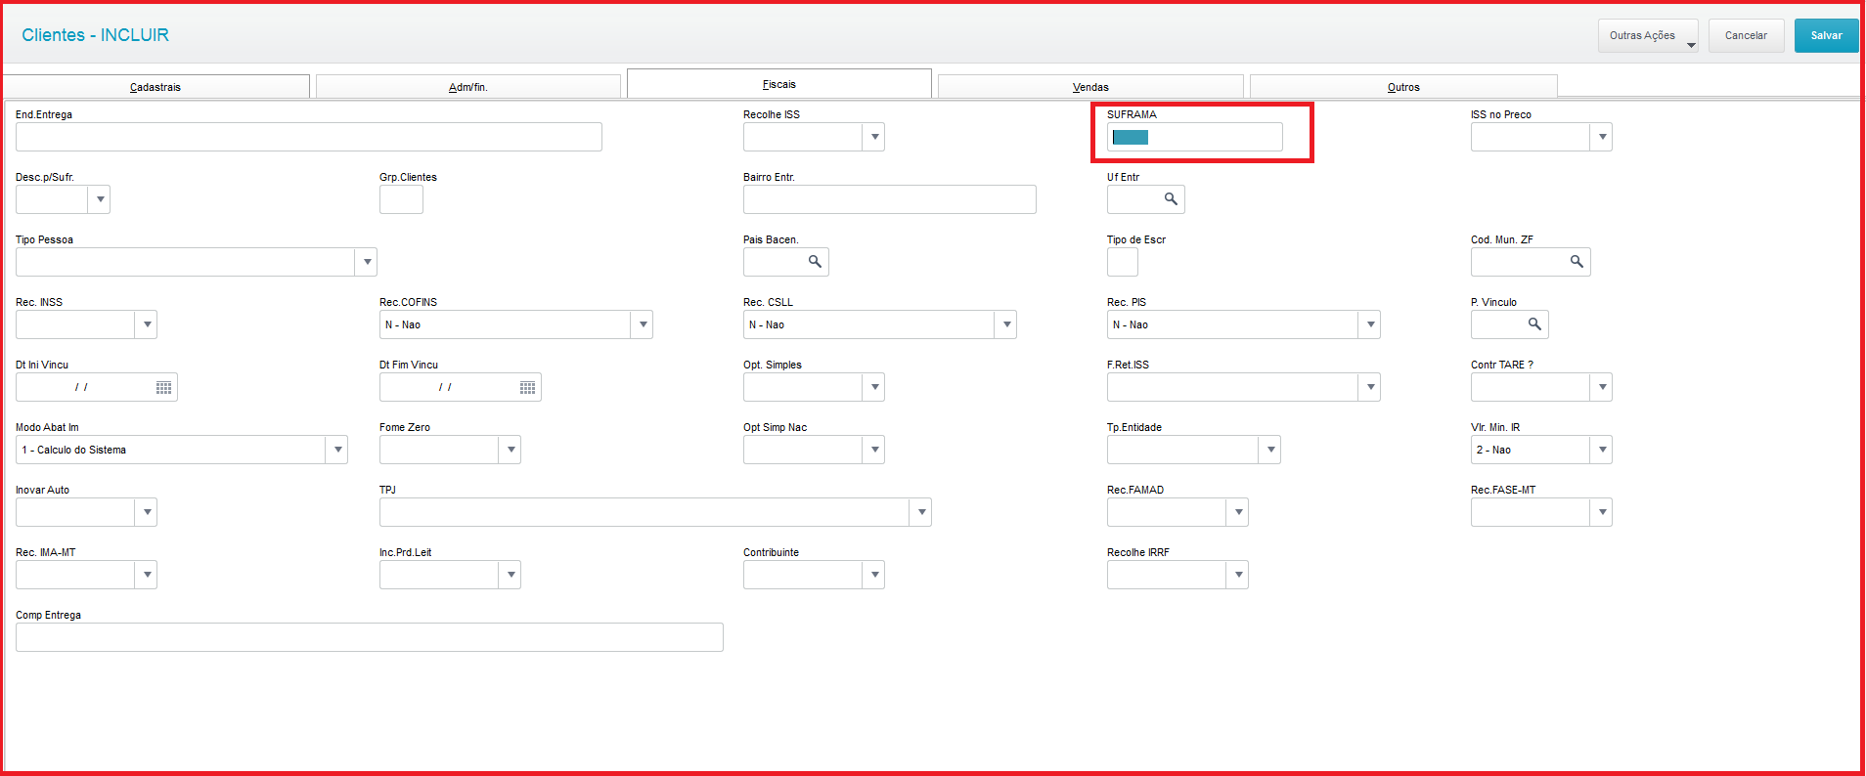The width and height of the screenshot is (1866, 776).
Task: Open the Cod. Mun. ZF lookup magnifier
Action: pos(1577,262)
